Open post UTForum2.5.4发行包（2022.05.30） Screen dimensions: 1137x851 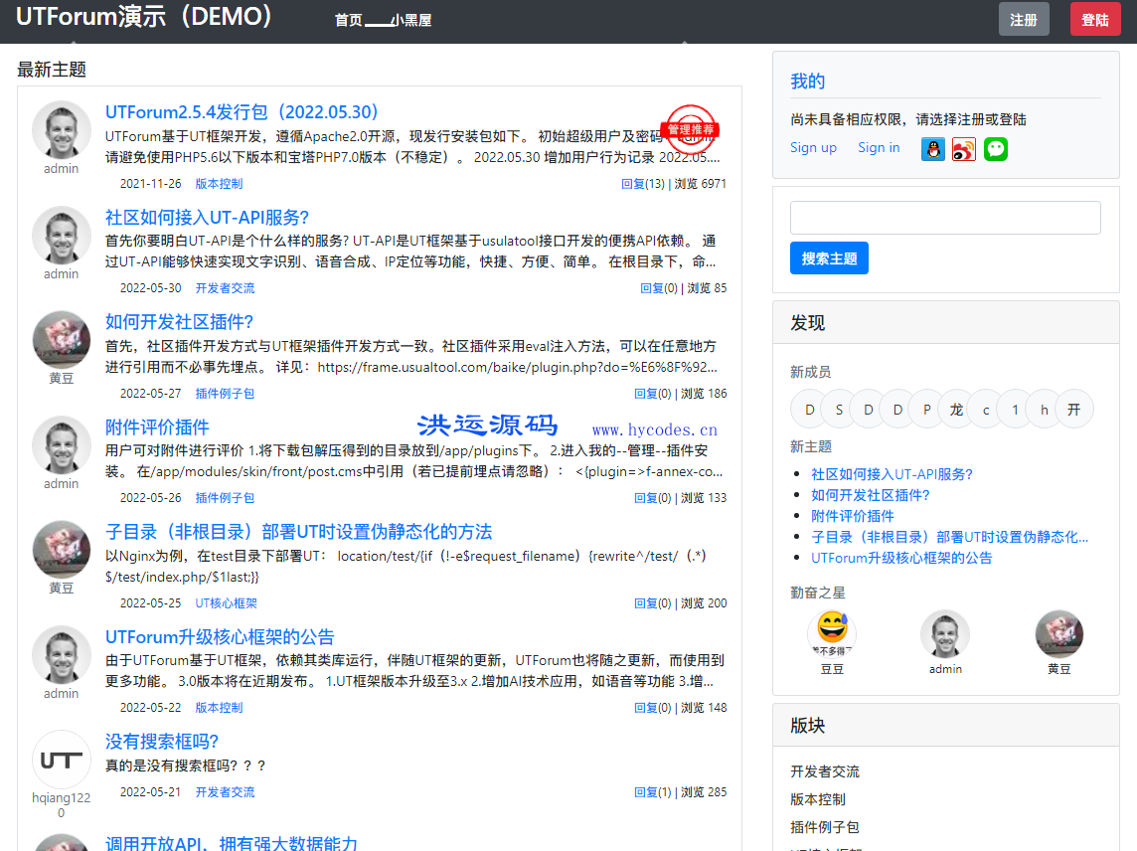242,112
